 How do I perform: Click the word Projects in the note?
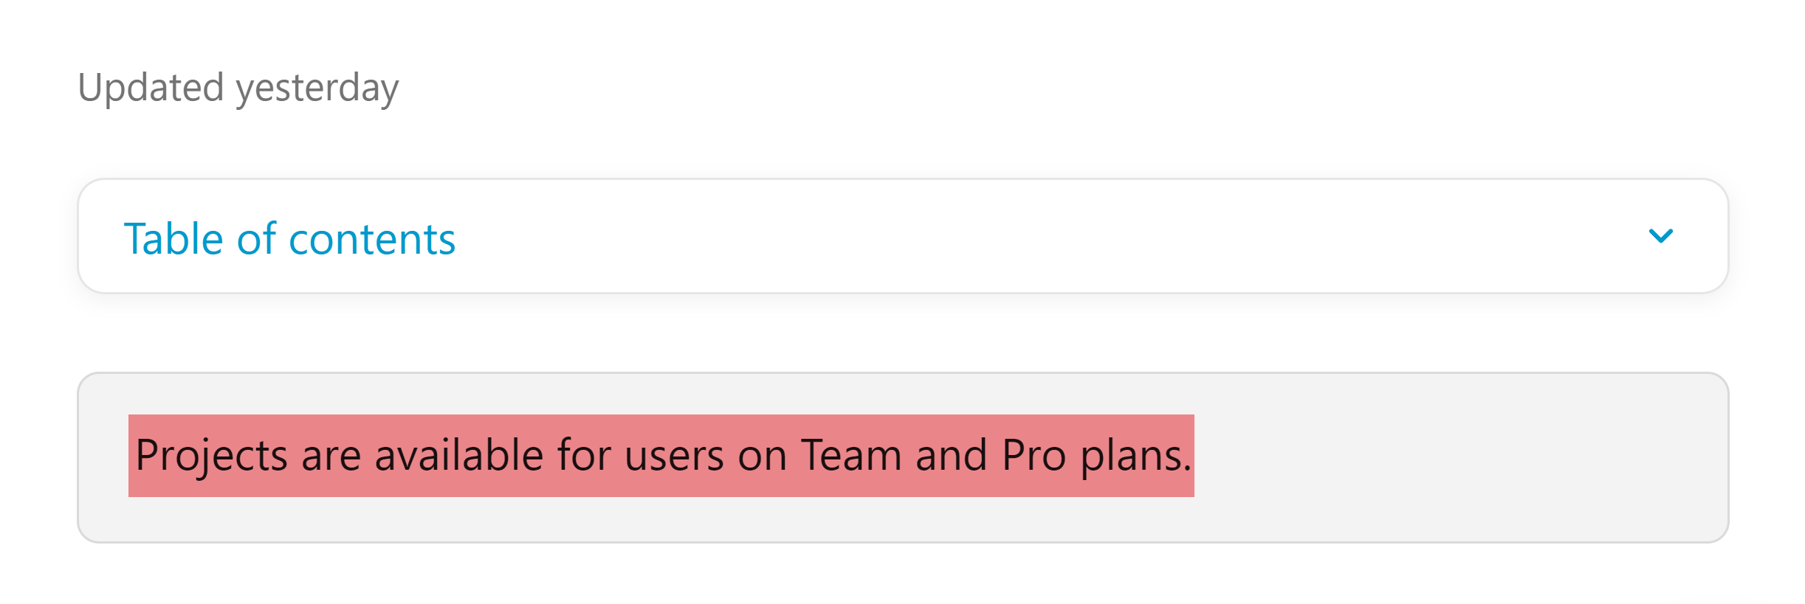pos(211,457)
